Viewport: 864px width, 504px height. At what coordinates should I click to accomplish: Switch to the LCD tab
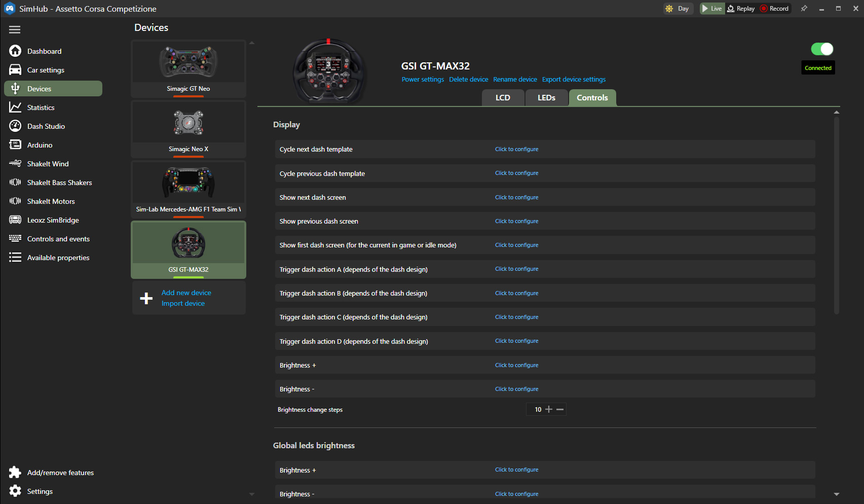click(x=502, y=98)
